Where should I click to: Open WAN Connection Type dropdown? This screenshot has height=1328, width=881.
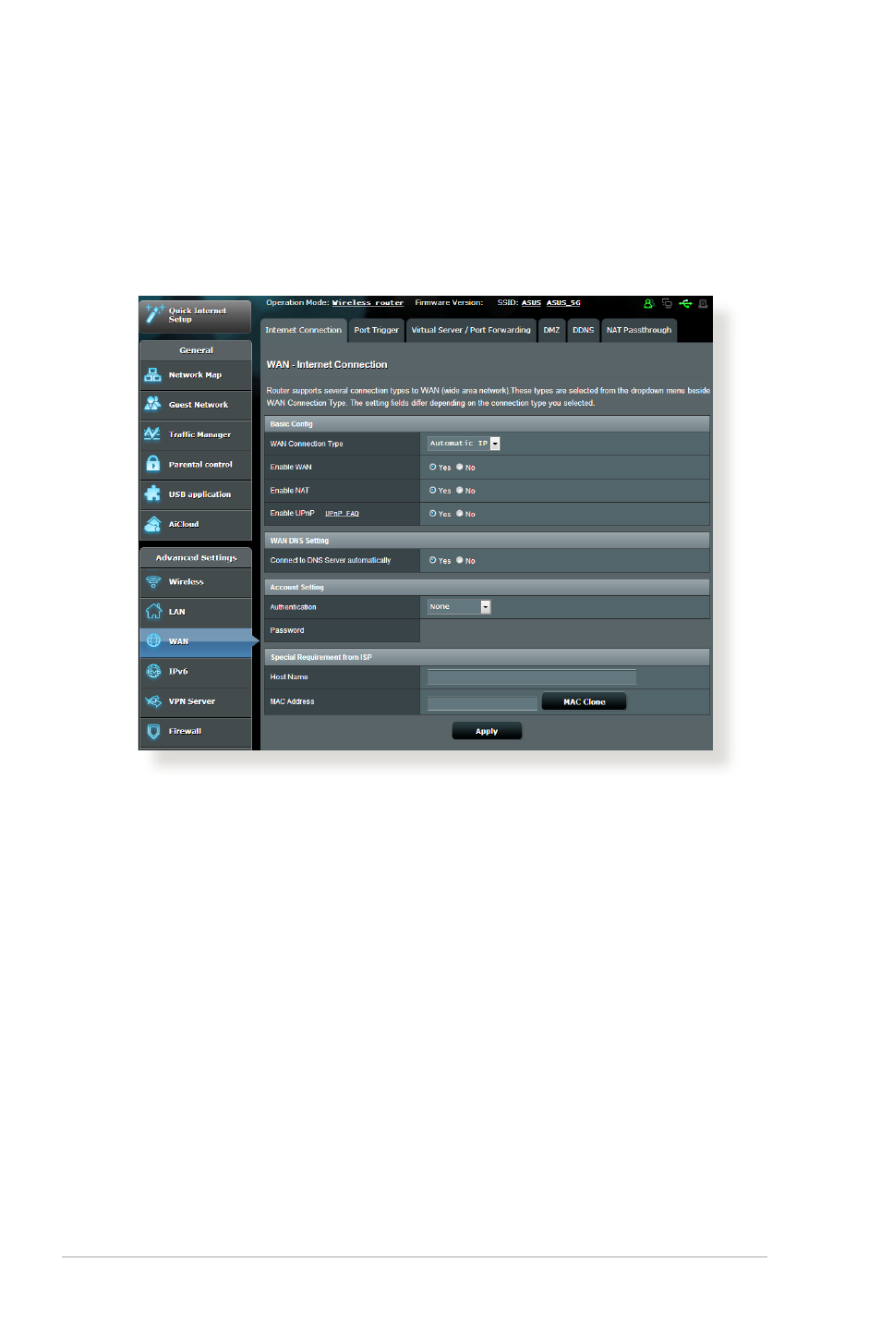(x=464, y=444)
